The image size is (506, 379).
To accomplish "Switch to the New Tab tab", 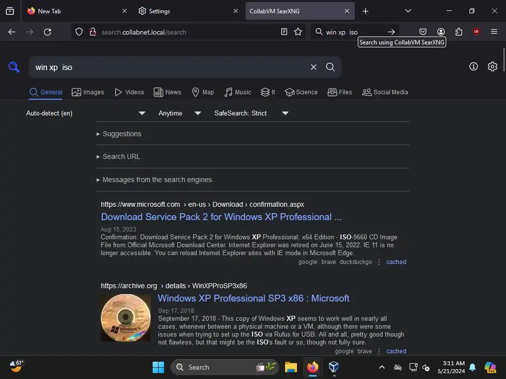I will [x=77, y=11].
